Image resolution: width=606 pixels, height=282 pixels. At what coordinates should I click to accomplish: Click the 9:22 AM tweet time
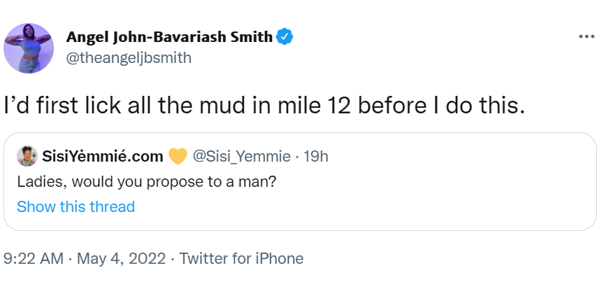33,258
